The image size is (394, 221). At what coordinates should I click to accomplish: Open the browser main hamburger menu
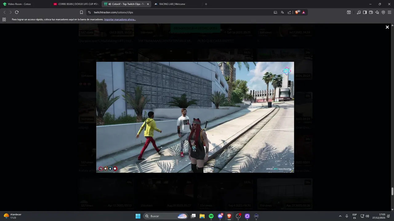pos(389,12)
